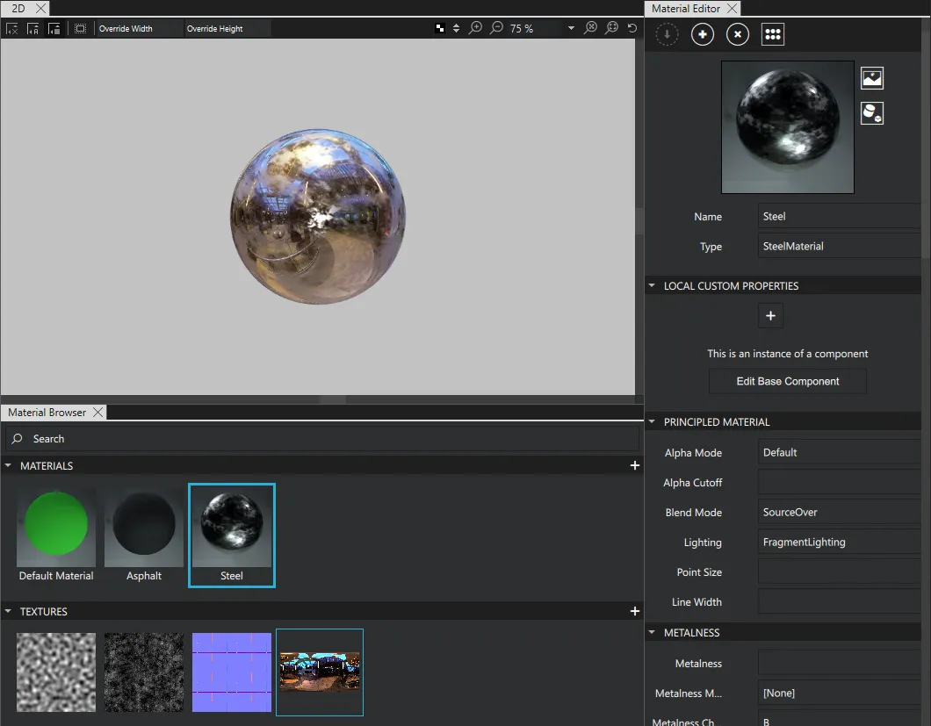Image resolution: width=931 pixels, height=726 pixels.
Task: Open the 75 % zoom level dropdown
Action: pyautogui.click(x=571, y=28)
